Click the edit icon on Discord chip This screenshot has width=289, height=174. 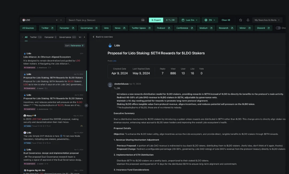pyautogui.click(x=269, y=28)
